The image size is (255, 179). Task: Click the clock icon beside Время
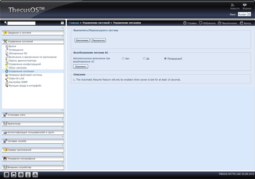pos(7,46)
